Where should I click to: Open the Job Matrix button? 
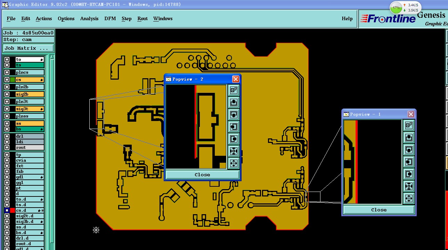pyautogui.click(x=28, y=48)
